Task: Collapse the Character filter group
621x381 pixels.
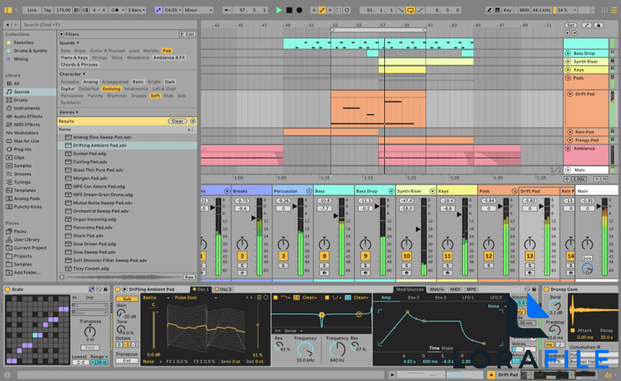Action: click(72, 74)
